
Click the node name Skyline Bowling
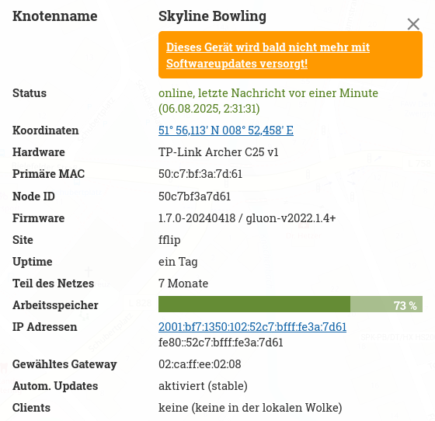[212, 16]
